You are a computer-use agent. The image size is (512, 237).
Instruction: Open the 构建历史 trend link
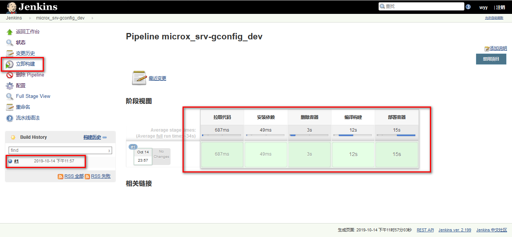point(92,137)
